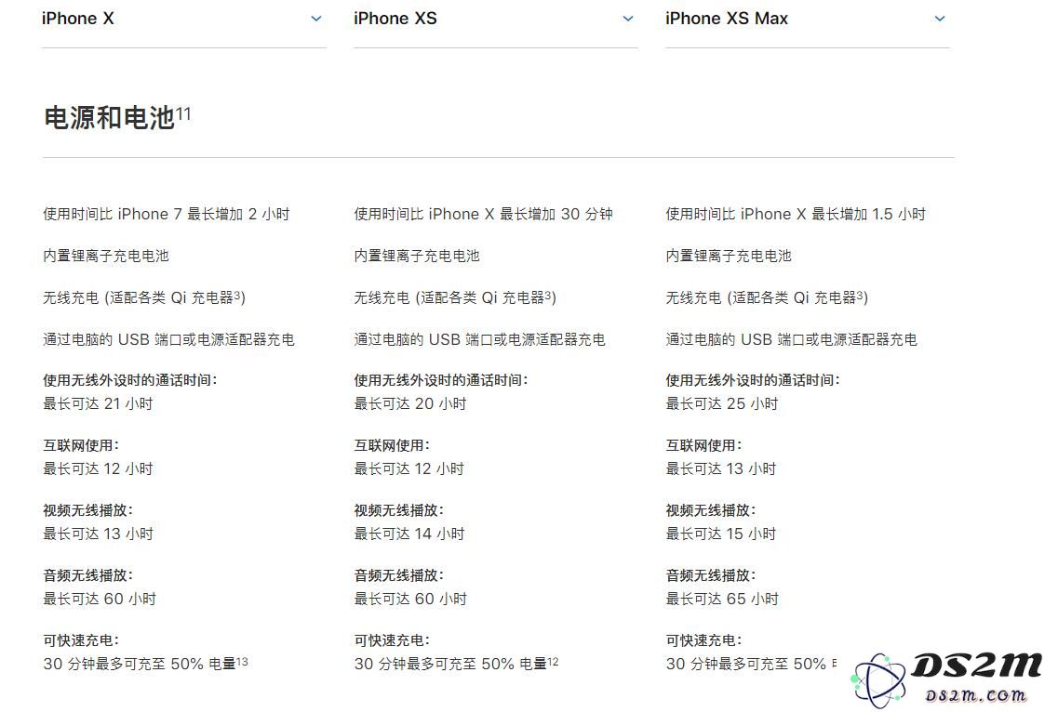Click 最长可达 60 小时 audio playback for iPhone X

100,599
